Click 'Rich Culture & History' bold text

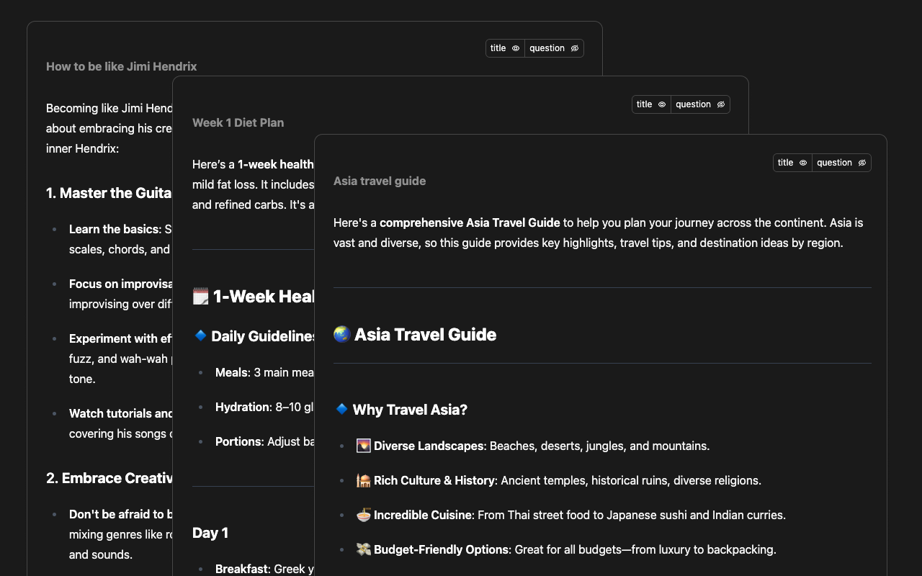(434, 480)
